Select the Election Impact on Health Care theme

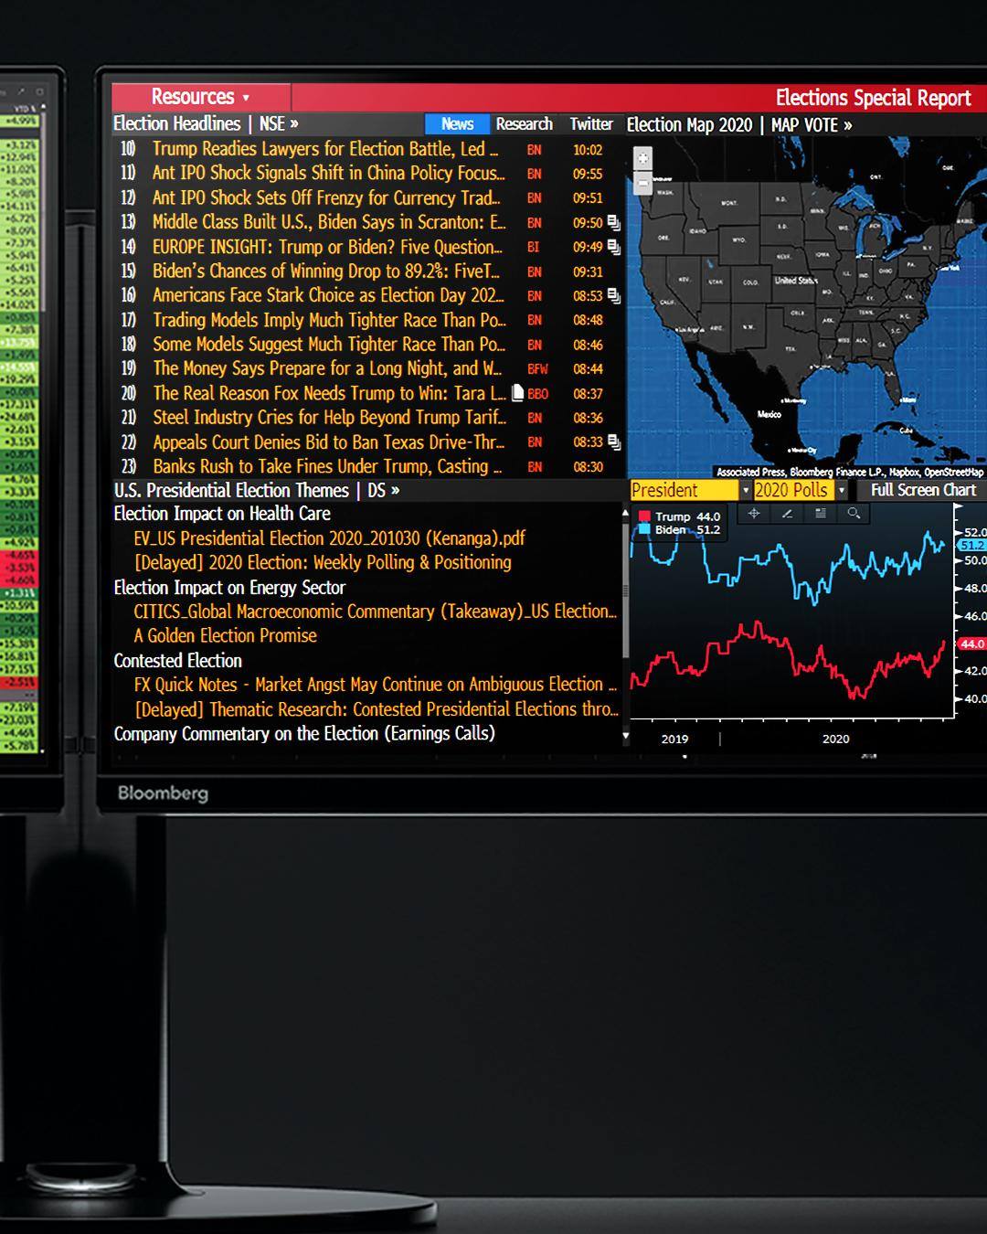222,514
